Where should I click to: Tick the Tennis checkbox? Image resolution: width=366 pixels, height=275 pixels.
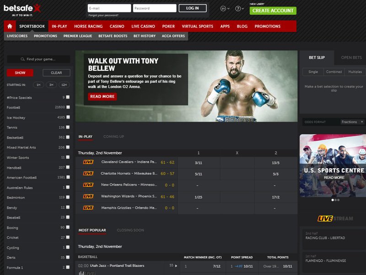[68, 127]
